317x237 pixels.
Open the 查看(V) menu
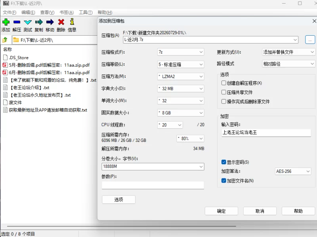point(47,12)
